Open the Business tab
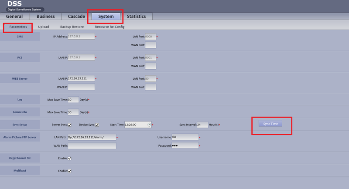This screenshot has width=349, height=189. tap(46, 17)
